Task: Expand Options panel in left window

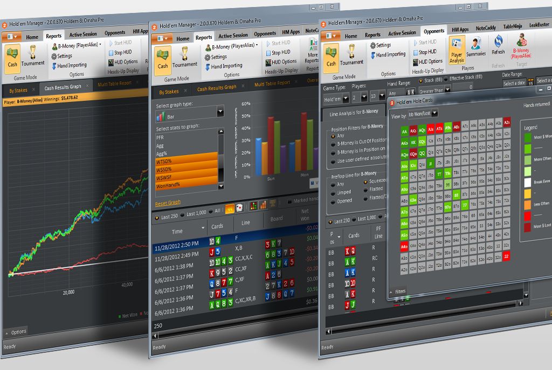Action: 16,332
